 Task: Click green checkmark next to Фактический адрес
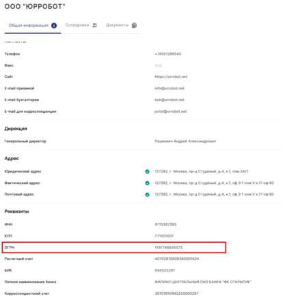147,183
